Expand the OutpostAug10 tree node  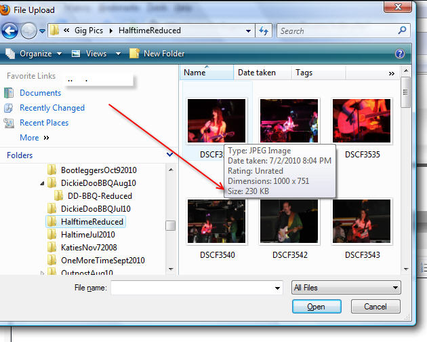[42, 273]
